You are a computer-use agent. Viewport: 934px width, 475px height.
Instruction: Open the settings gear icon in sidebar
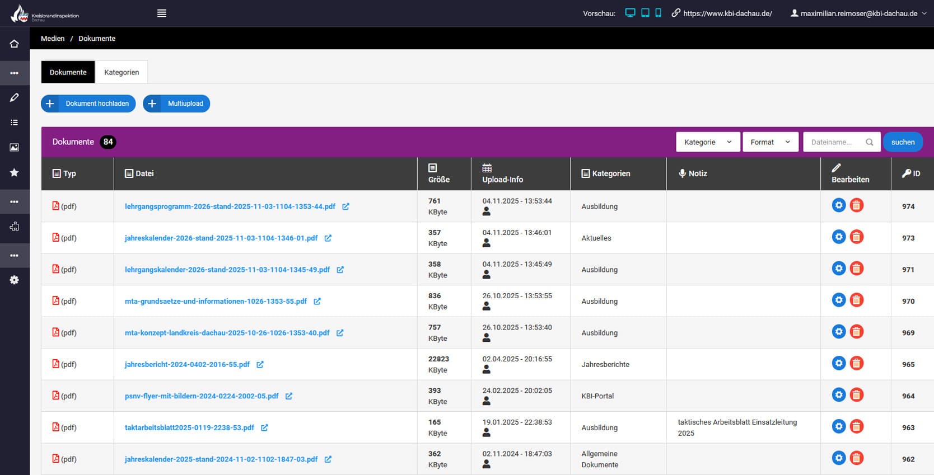(x=15, y=280)
